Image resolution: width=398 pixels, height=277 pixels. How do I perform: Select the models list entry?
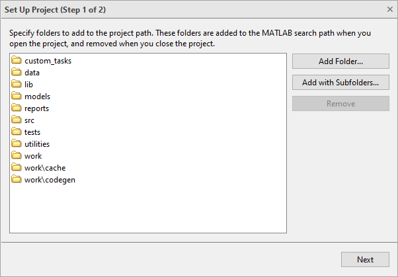pos(37,97)
